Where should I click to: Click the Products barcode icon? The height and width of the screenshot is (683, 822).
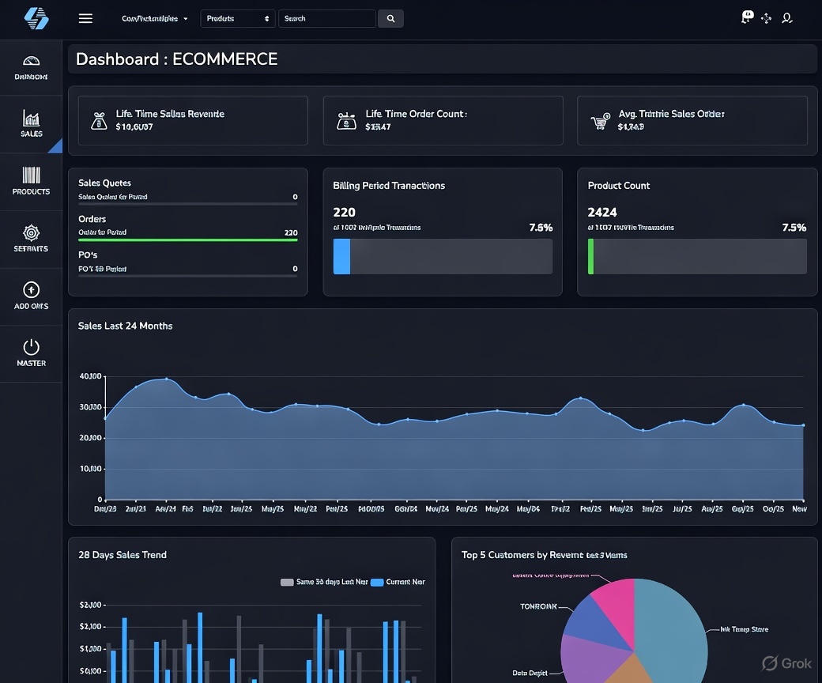(31, 175)
